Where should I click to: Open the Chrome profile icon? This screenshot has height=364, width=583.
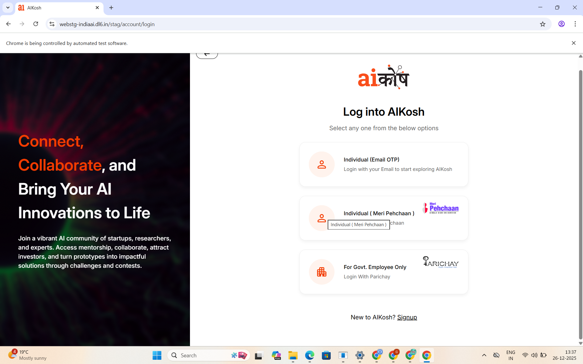561,24
